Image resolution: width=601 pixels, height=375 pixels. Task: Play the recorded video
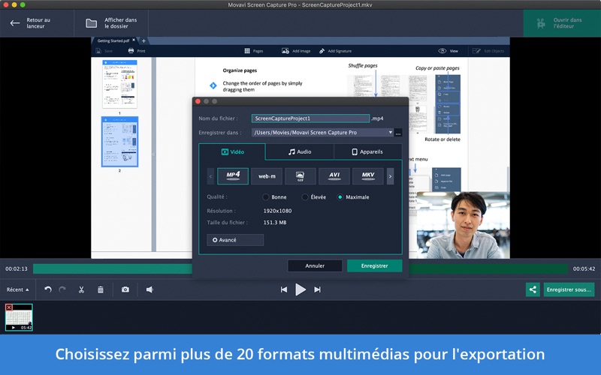click(300, 289)
